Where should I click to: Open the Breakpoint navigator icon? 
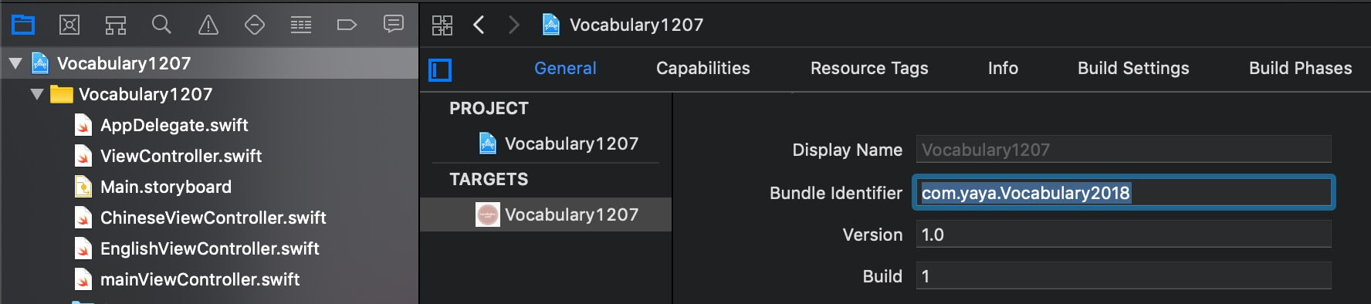coord(347,25)
